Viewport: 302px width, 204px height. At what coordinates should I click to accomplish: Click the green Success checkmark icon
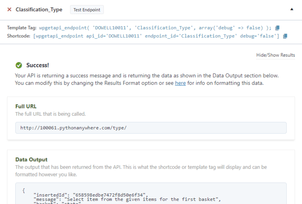pyautogui.click(x=18, y=65)
